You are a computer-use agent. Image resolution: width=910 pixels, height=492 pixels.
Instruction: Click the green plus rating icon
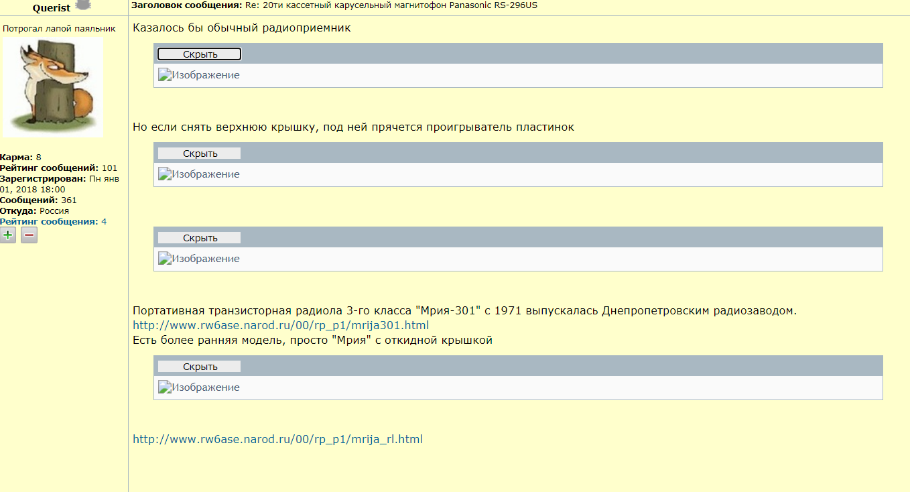(8, 235)
